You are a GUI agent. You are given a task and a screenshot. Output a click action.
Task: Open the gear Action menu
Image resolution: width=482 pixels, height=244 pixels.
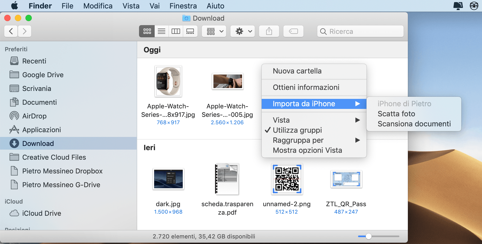tap(243, 31)
